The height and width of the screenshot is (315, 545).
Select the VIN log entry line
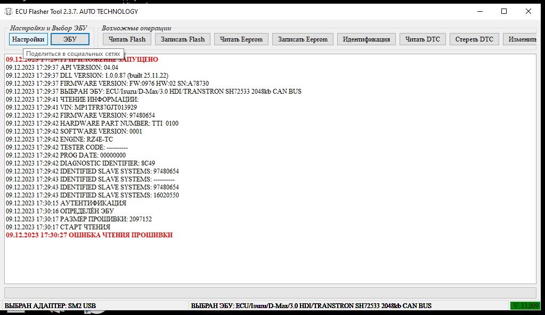click(71, 107)
